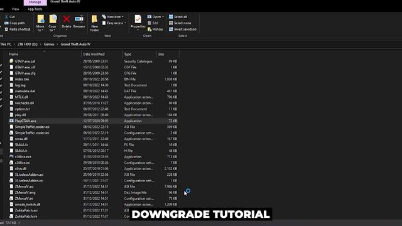Select the file named GTAIV.exe.cfg
Image resolution: width=402 pixels, height=226 pixels.
(25, 73)
